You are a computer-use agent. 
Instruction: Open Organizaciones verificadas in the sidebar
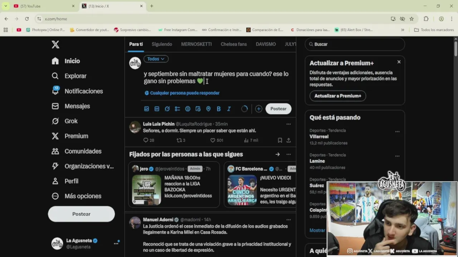(83, 166)
